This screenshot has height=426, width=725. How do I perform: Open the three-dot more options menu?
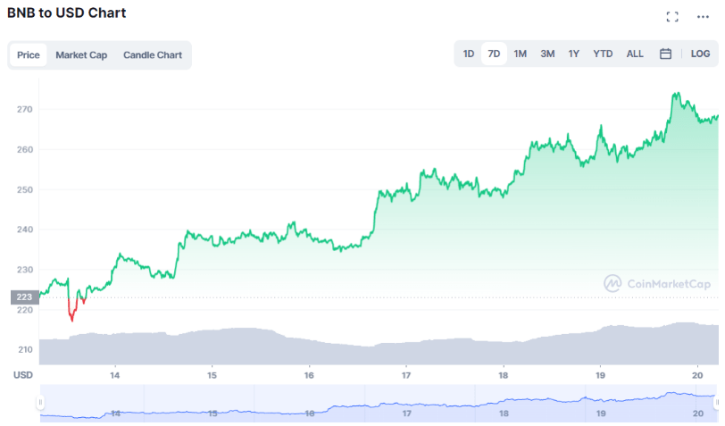(703, 17)
